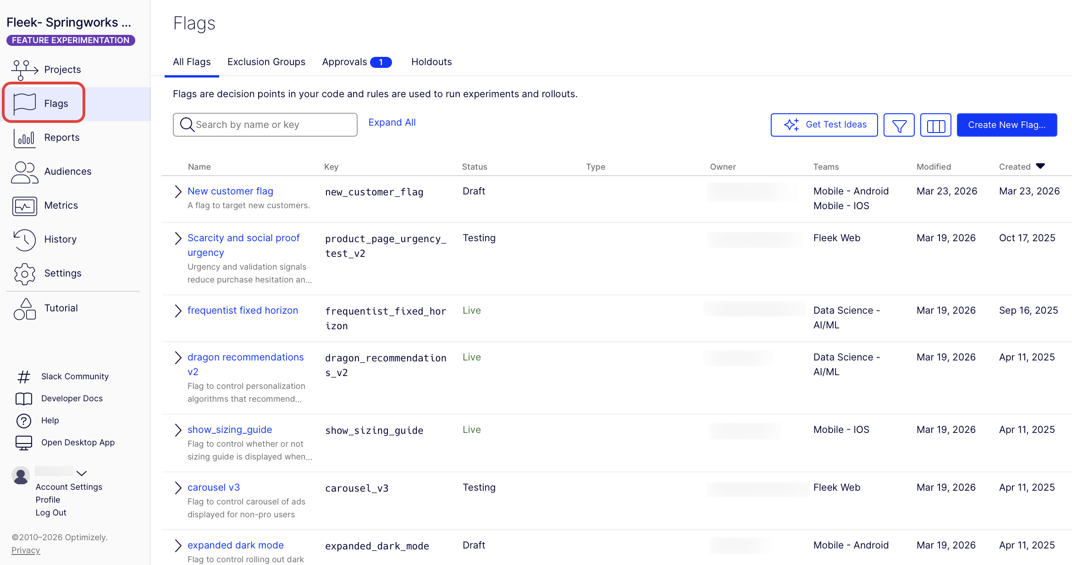Click the column layout icon button
Viewport: 1072px width, 565px height.
click(x=935, y=125)
